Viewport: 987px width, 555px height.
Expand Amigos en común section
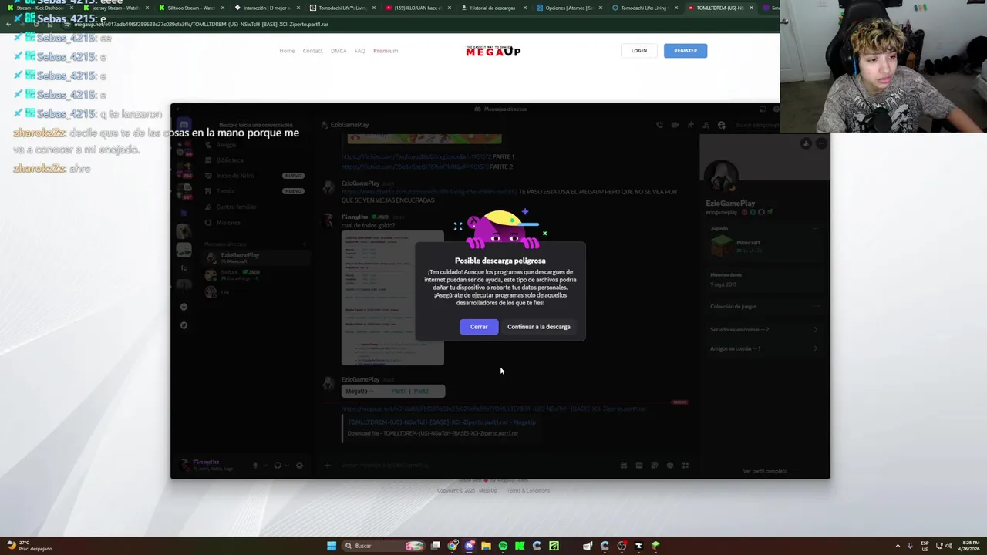point(764,348)
